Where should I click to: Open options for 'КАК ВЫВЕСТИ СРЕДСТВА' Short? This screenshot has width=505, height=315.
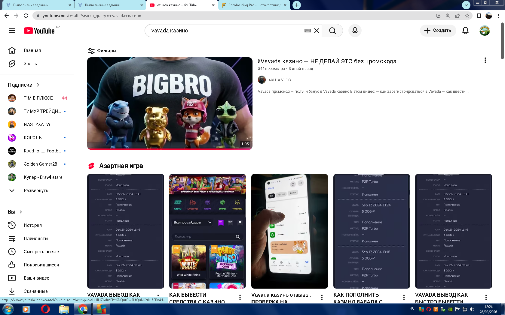(x=240, y=297)
